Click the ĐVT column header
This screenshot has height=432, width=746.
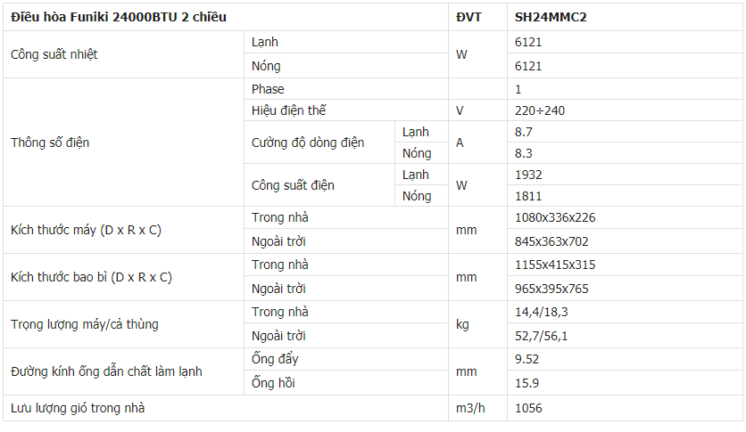pos(468,17)
